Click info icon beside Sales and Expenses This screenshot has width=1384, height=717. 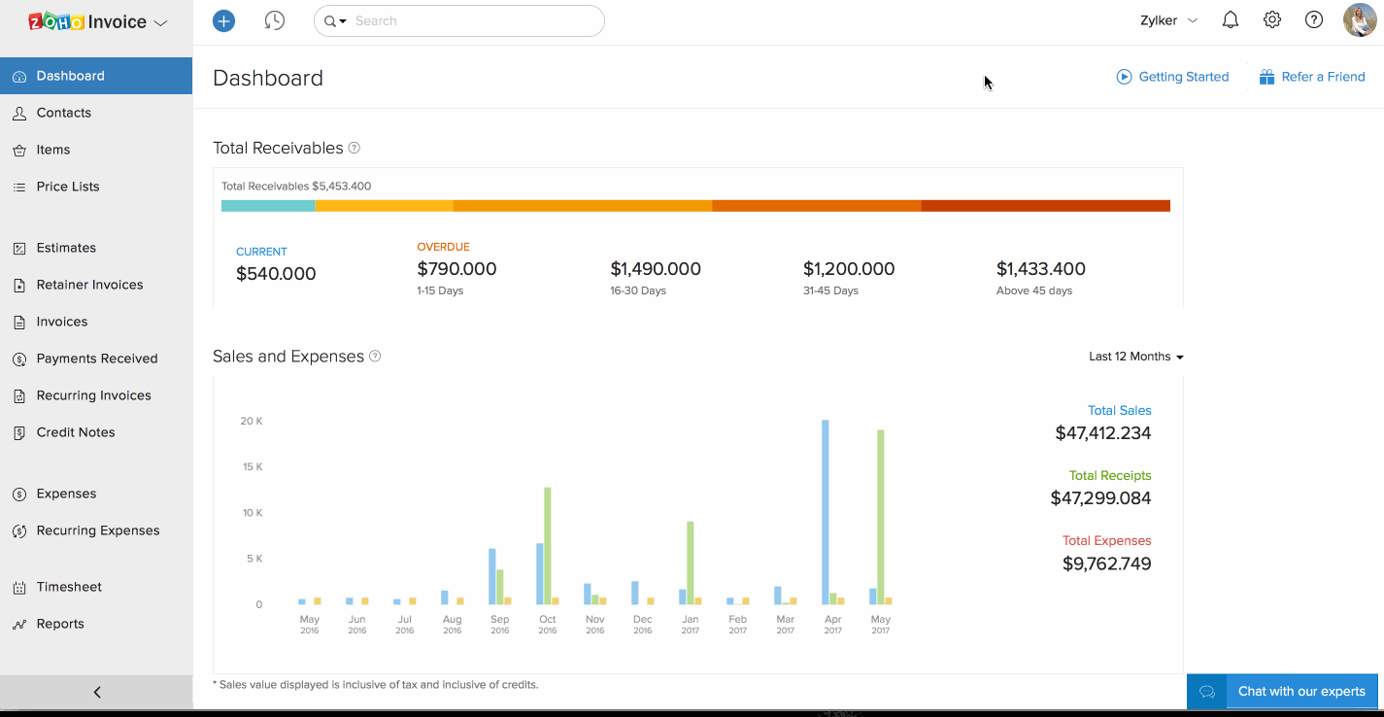pos(375,357)
